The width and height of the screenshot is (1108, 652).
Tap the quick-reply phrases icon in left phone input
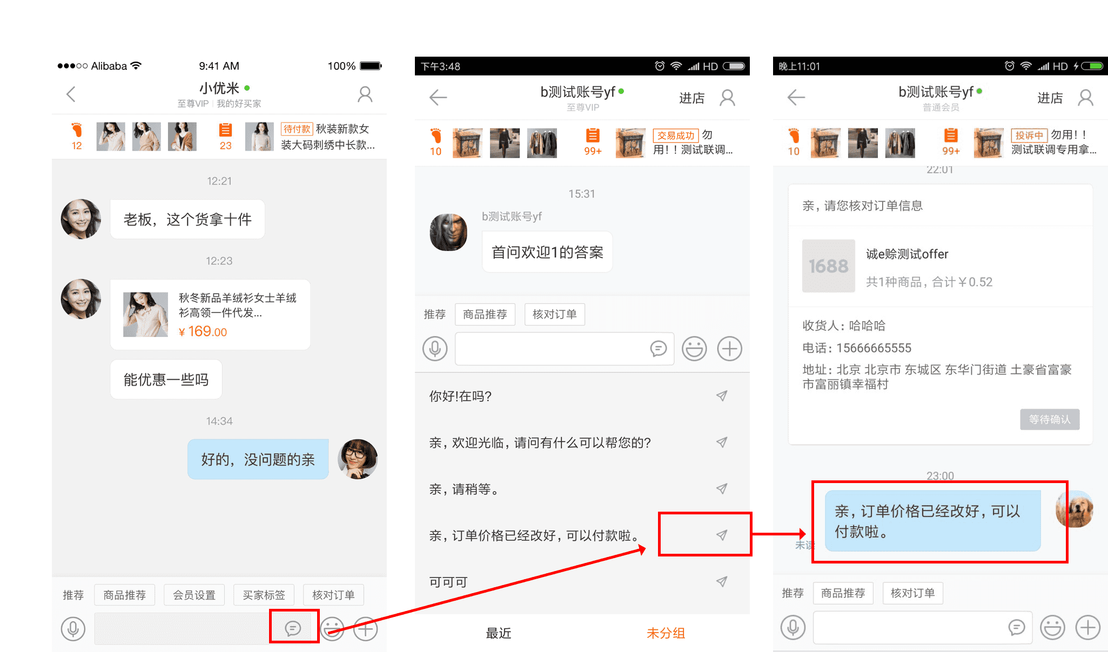(293, 628)
